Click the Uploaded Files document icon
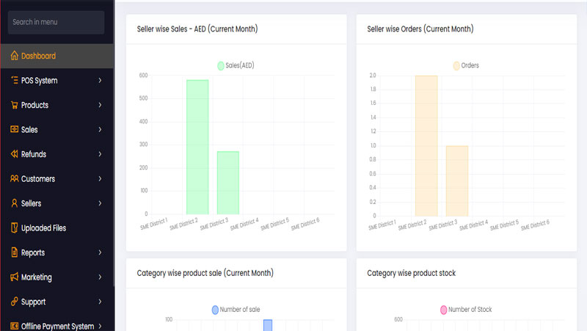The height and width of the screenshot is (331, 587). coord(14,228)
